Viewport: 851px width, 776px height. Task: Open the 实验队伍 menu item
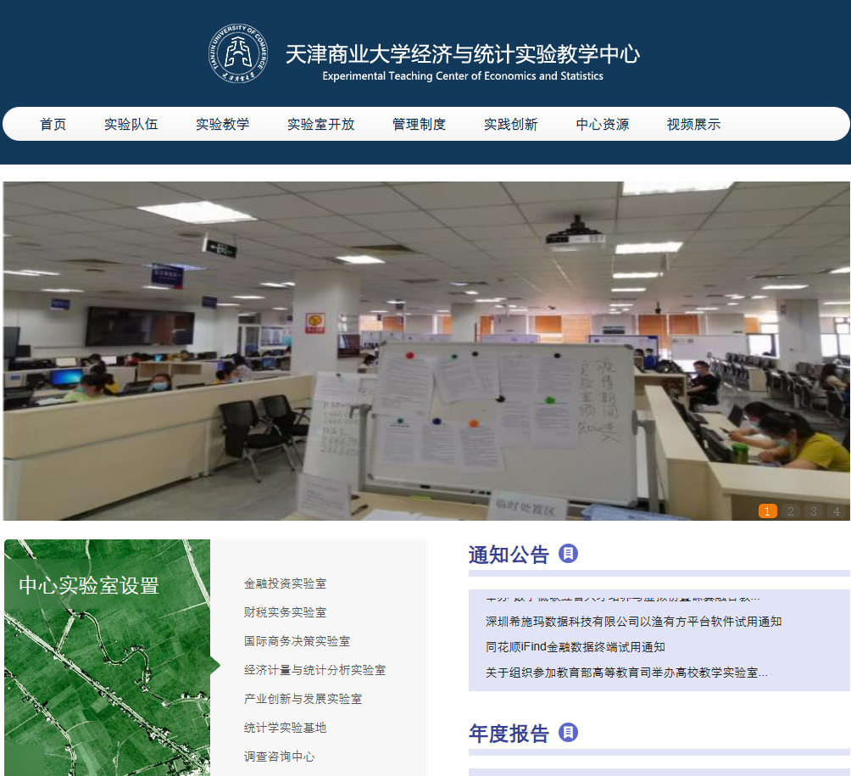(131, 125)
